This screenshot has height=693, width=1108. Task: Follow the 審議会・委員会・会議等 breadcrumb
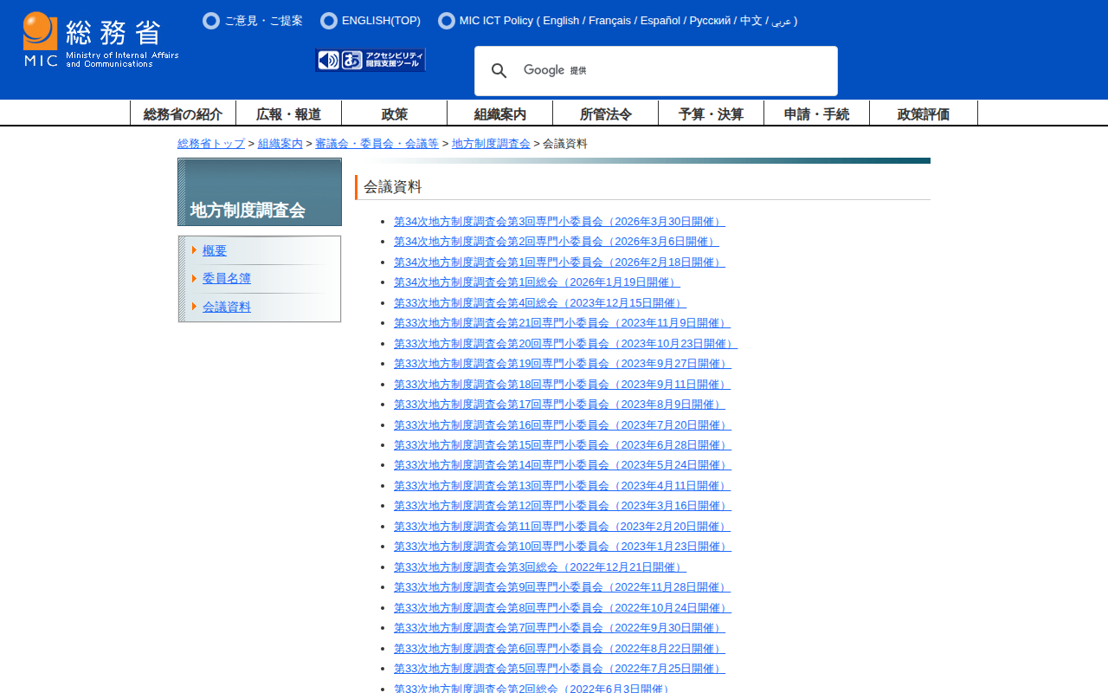pyautogui.click(x=377, y=144)
